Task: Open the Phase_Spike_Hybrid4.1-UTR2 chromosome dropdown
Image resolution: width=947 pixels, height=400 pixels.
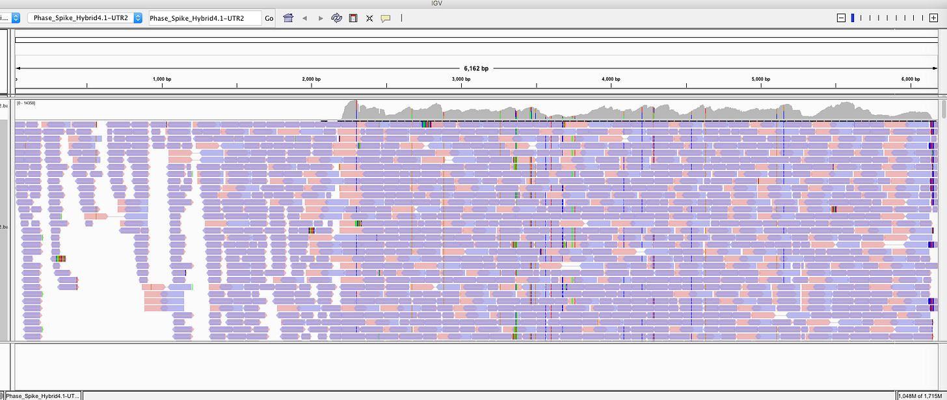Action: click(85, 18)
